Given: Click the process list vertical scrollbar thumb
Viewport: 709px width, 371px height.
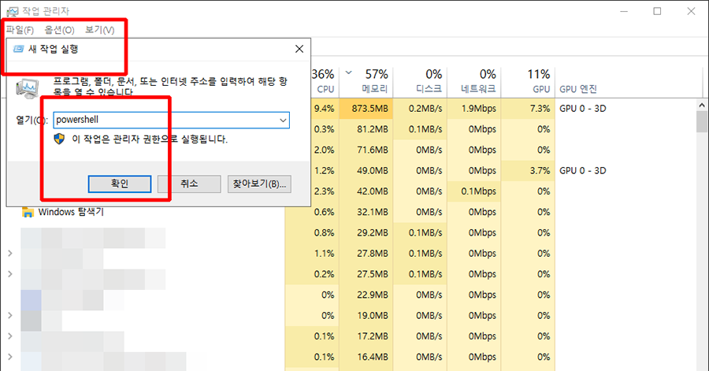Looking at the screenshot, I should tap(702, 121).
